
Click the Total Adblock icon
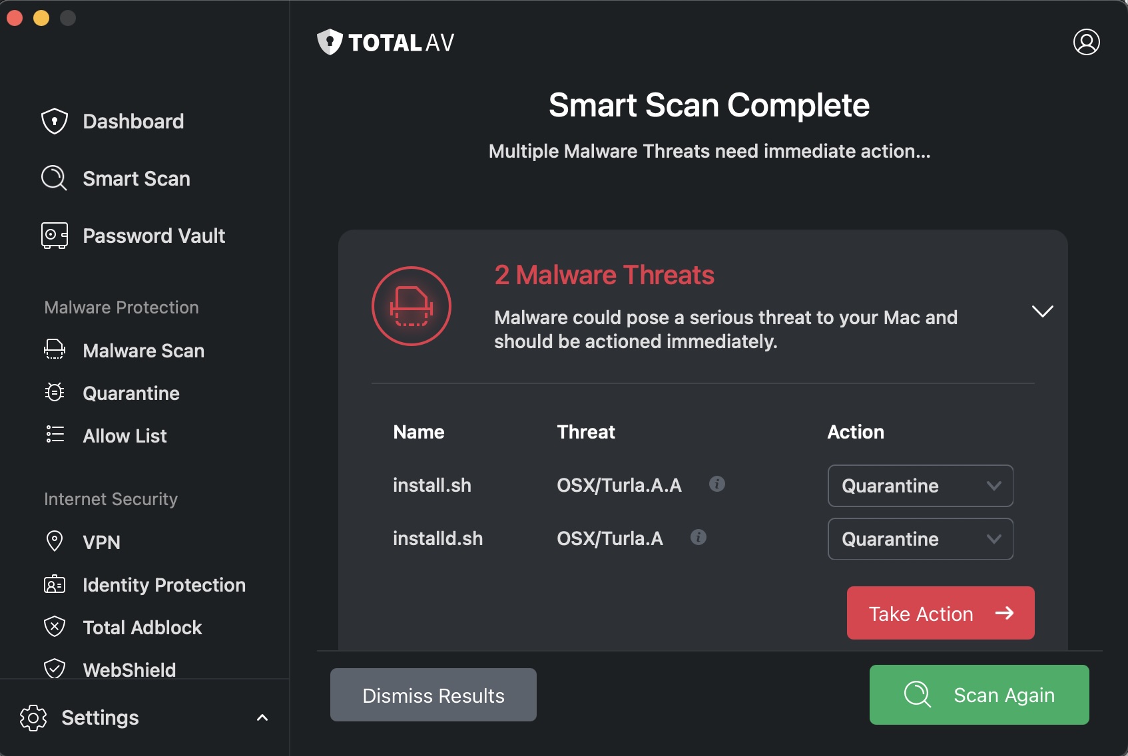(x=54, y=626)
